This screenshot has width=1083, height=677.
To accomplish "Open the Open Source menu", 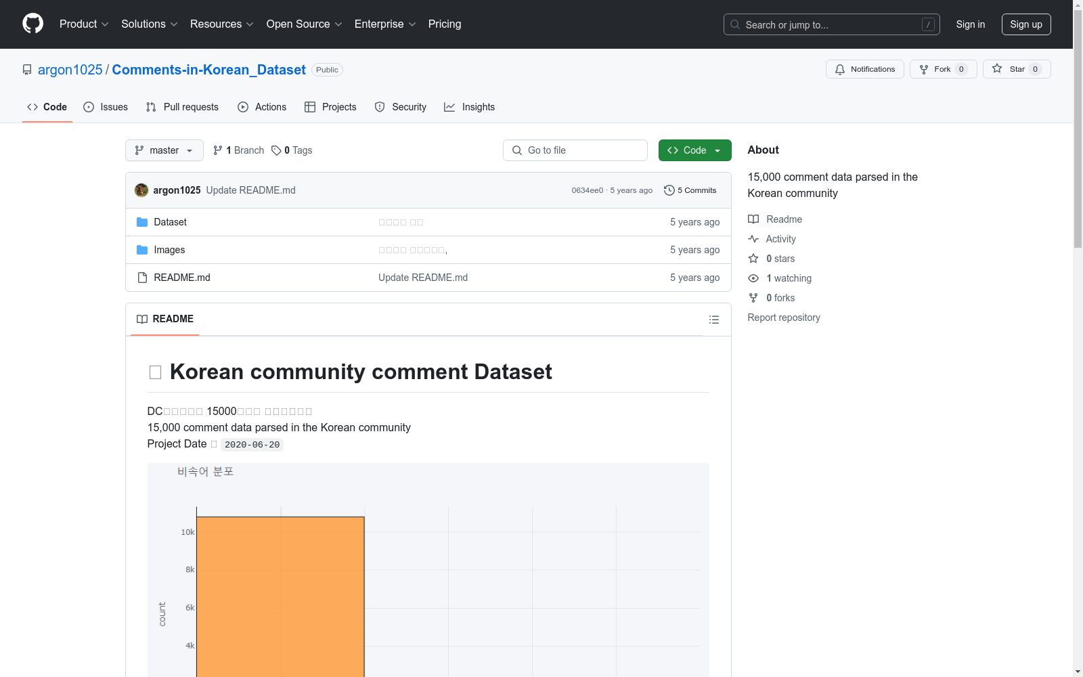I will click(305, 24).
